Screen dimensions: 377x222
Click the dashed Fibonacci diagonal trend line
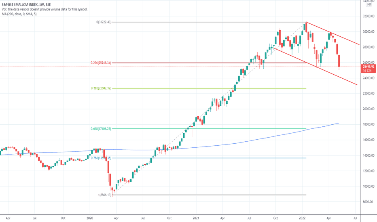pyautogui.click(x=209, y=109)
